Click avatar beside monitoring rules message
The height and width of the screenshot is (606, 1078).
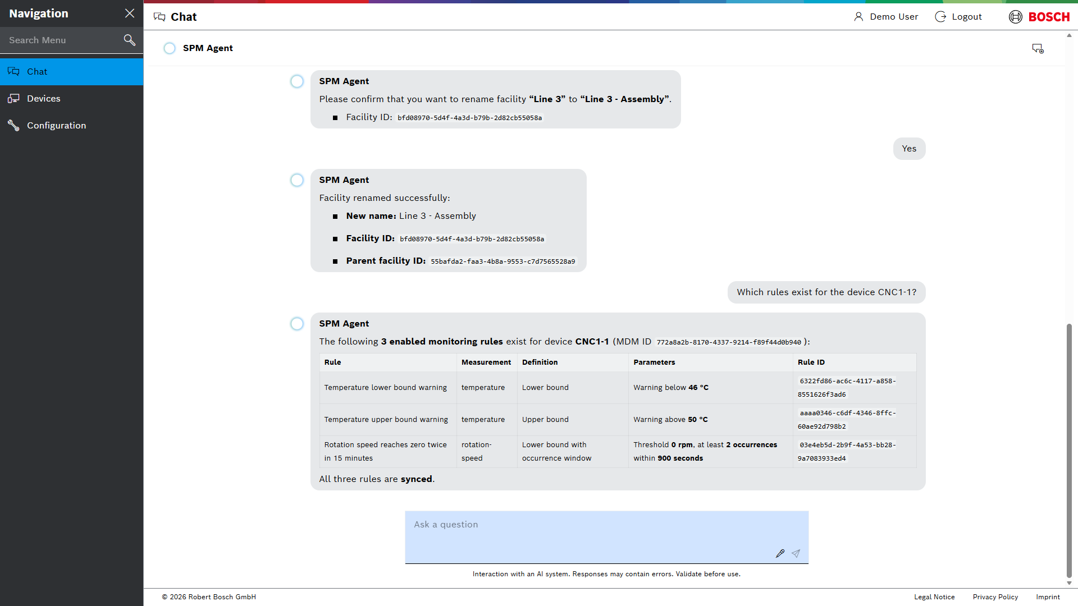(297, 324)
